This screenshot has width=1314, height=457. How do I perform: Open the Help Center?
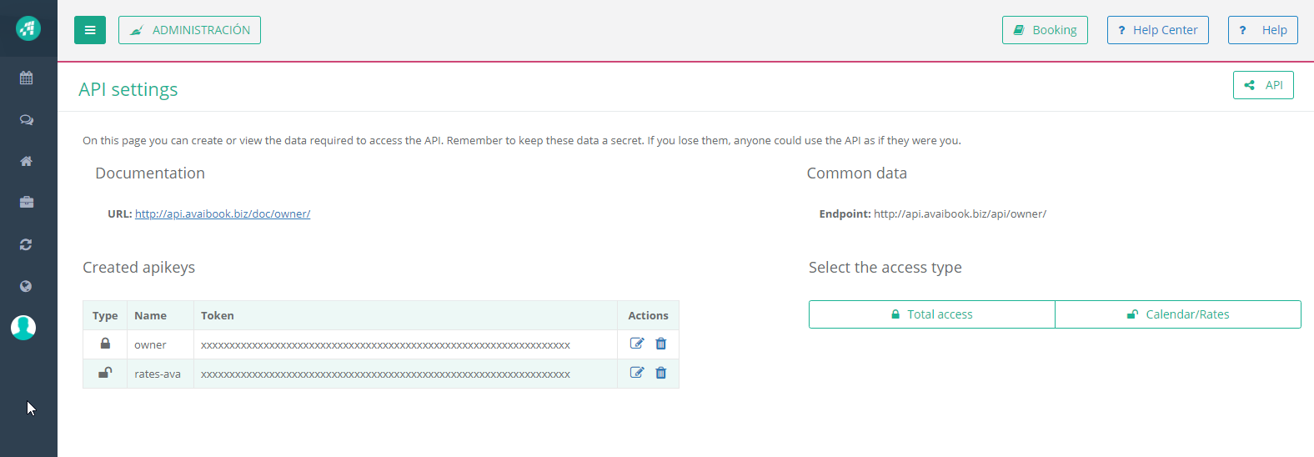(x=1157, y=30)
